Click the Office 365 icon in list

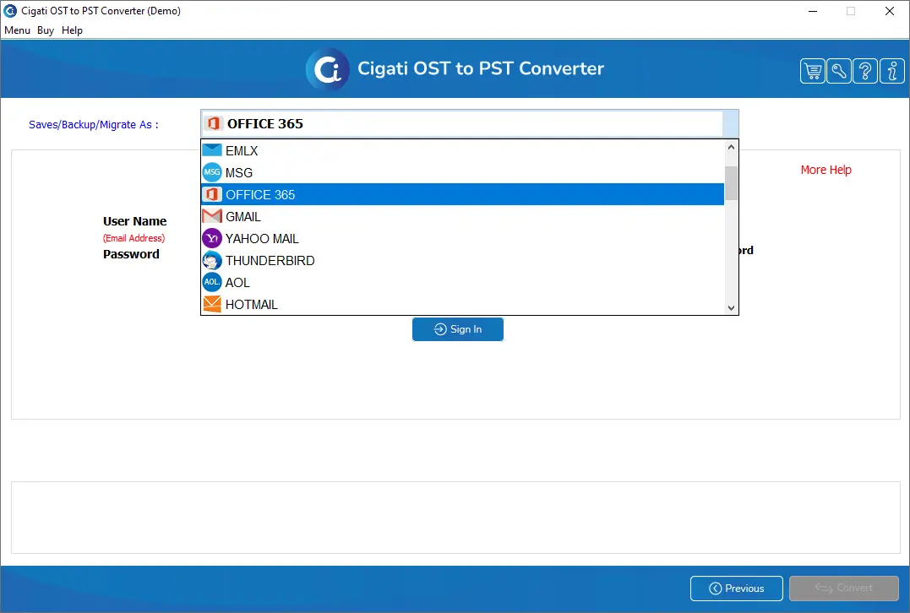pos(212,194)
